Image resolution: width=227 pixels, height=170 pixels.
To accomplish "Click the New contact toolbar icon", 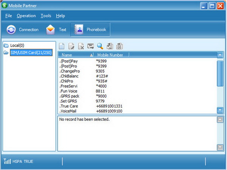I will tap(62, 46).
